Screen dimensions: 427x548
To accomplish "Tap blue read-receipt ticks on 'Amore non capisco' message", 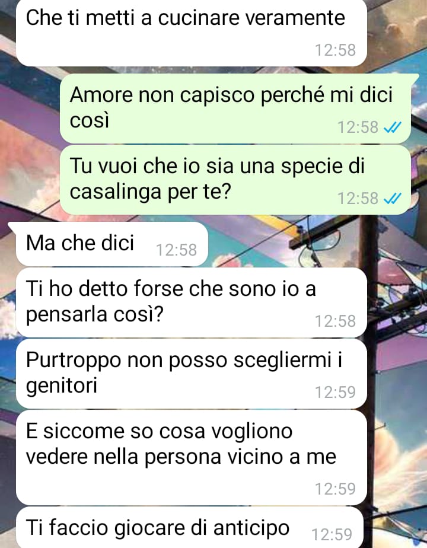I will point(393,128).
